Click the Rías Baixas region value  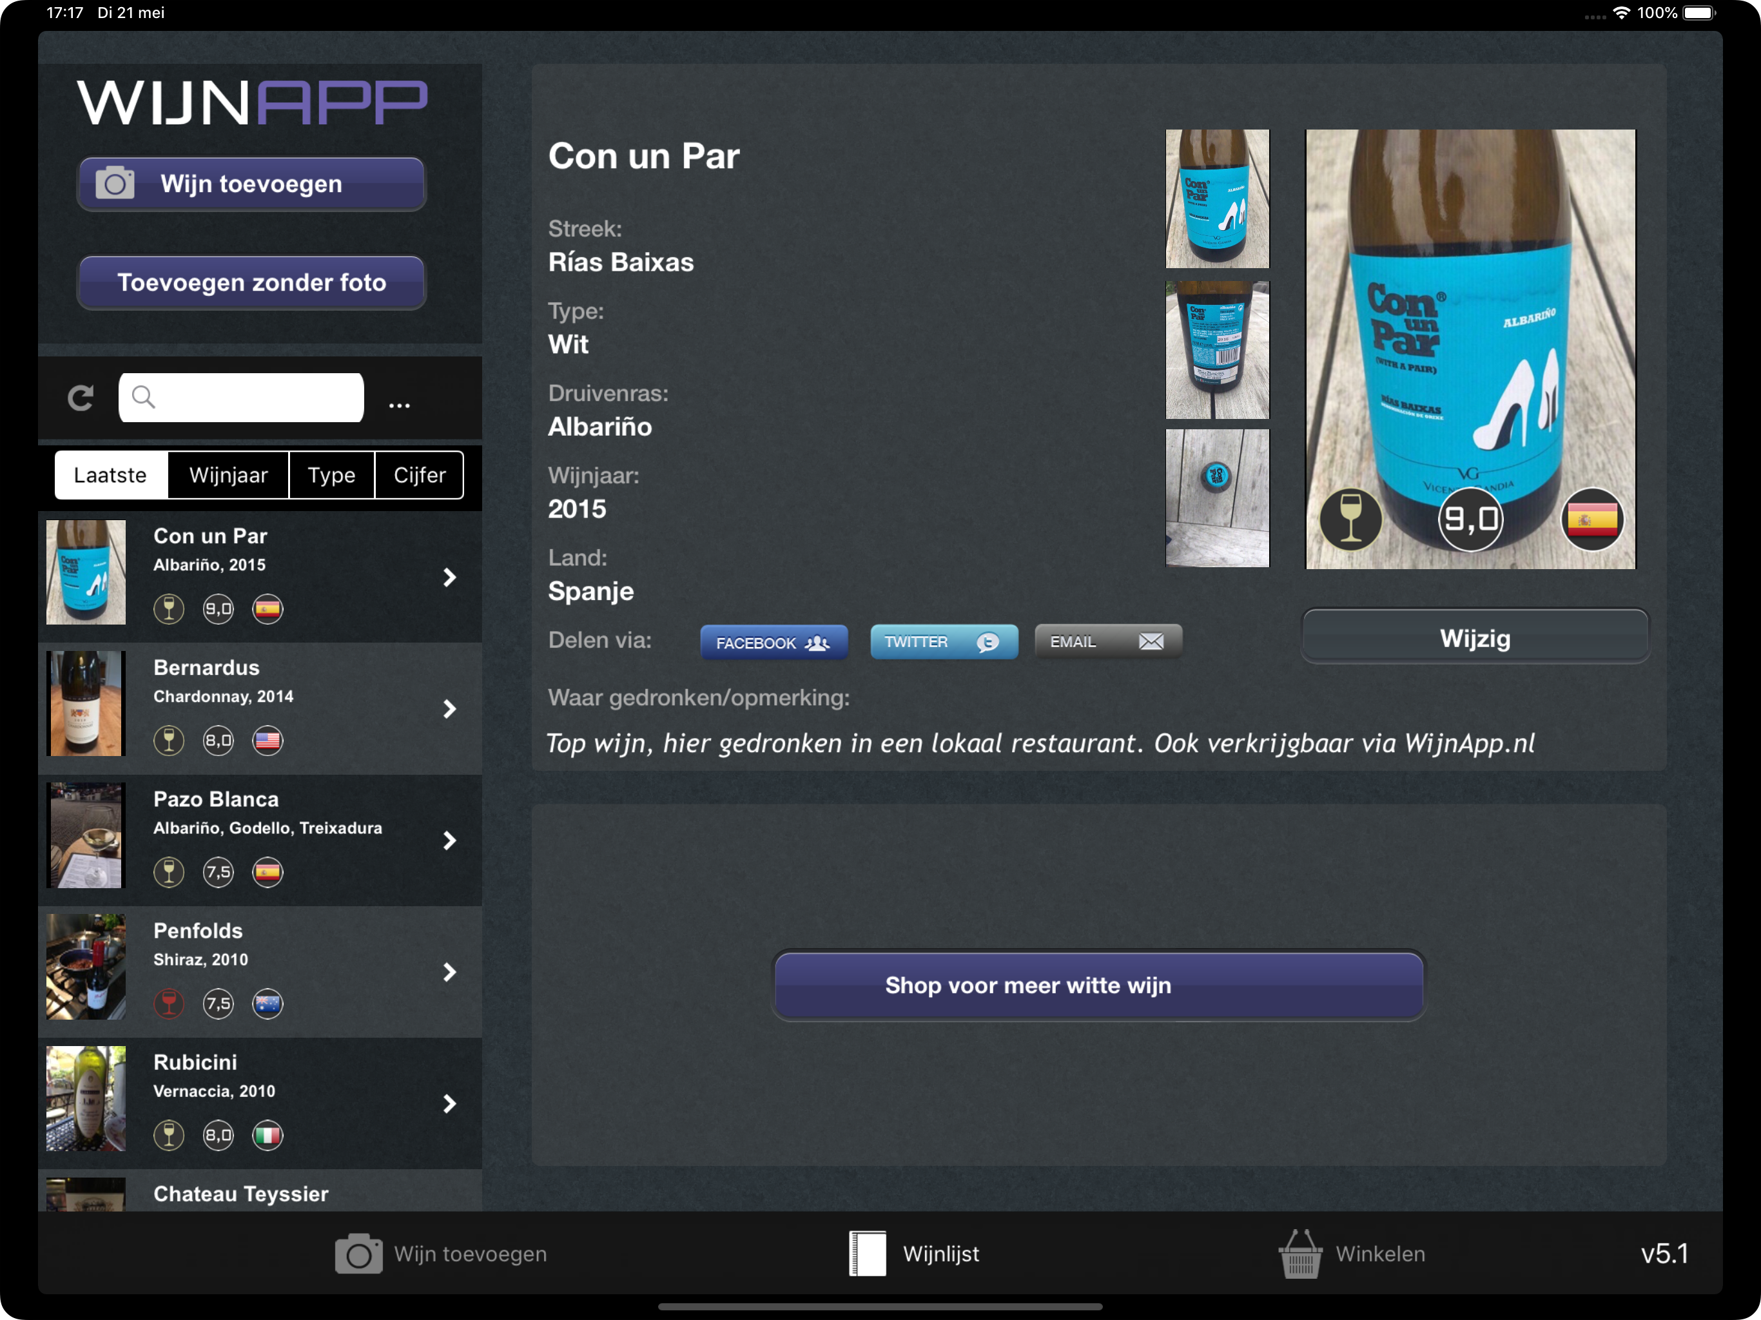(621, 262)
